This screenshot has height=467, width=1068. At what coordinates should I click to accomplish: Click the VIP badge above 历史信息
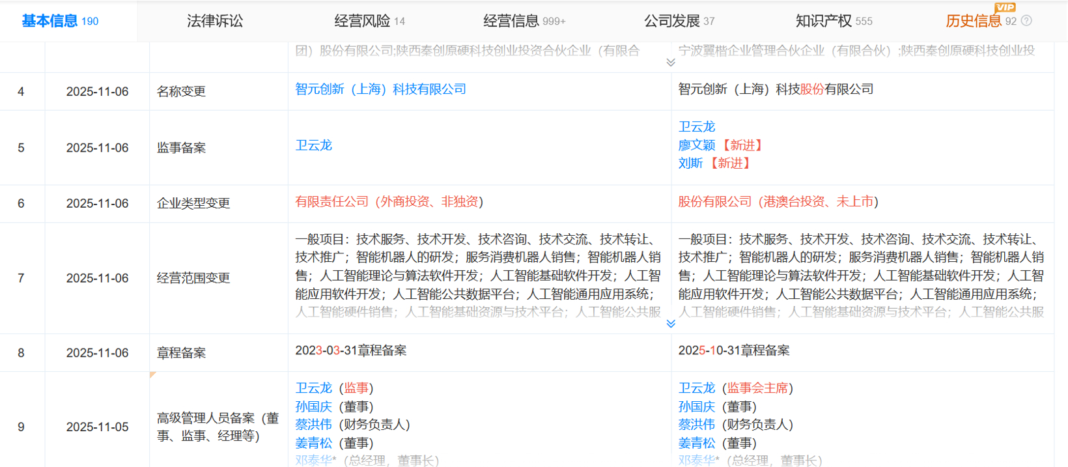pos(1005,7)
